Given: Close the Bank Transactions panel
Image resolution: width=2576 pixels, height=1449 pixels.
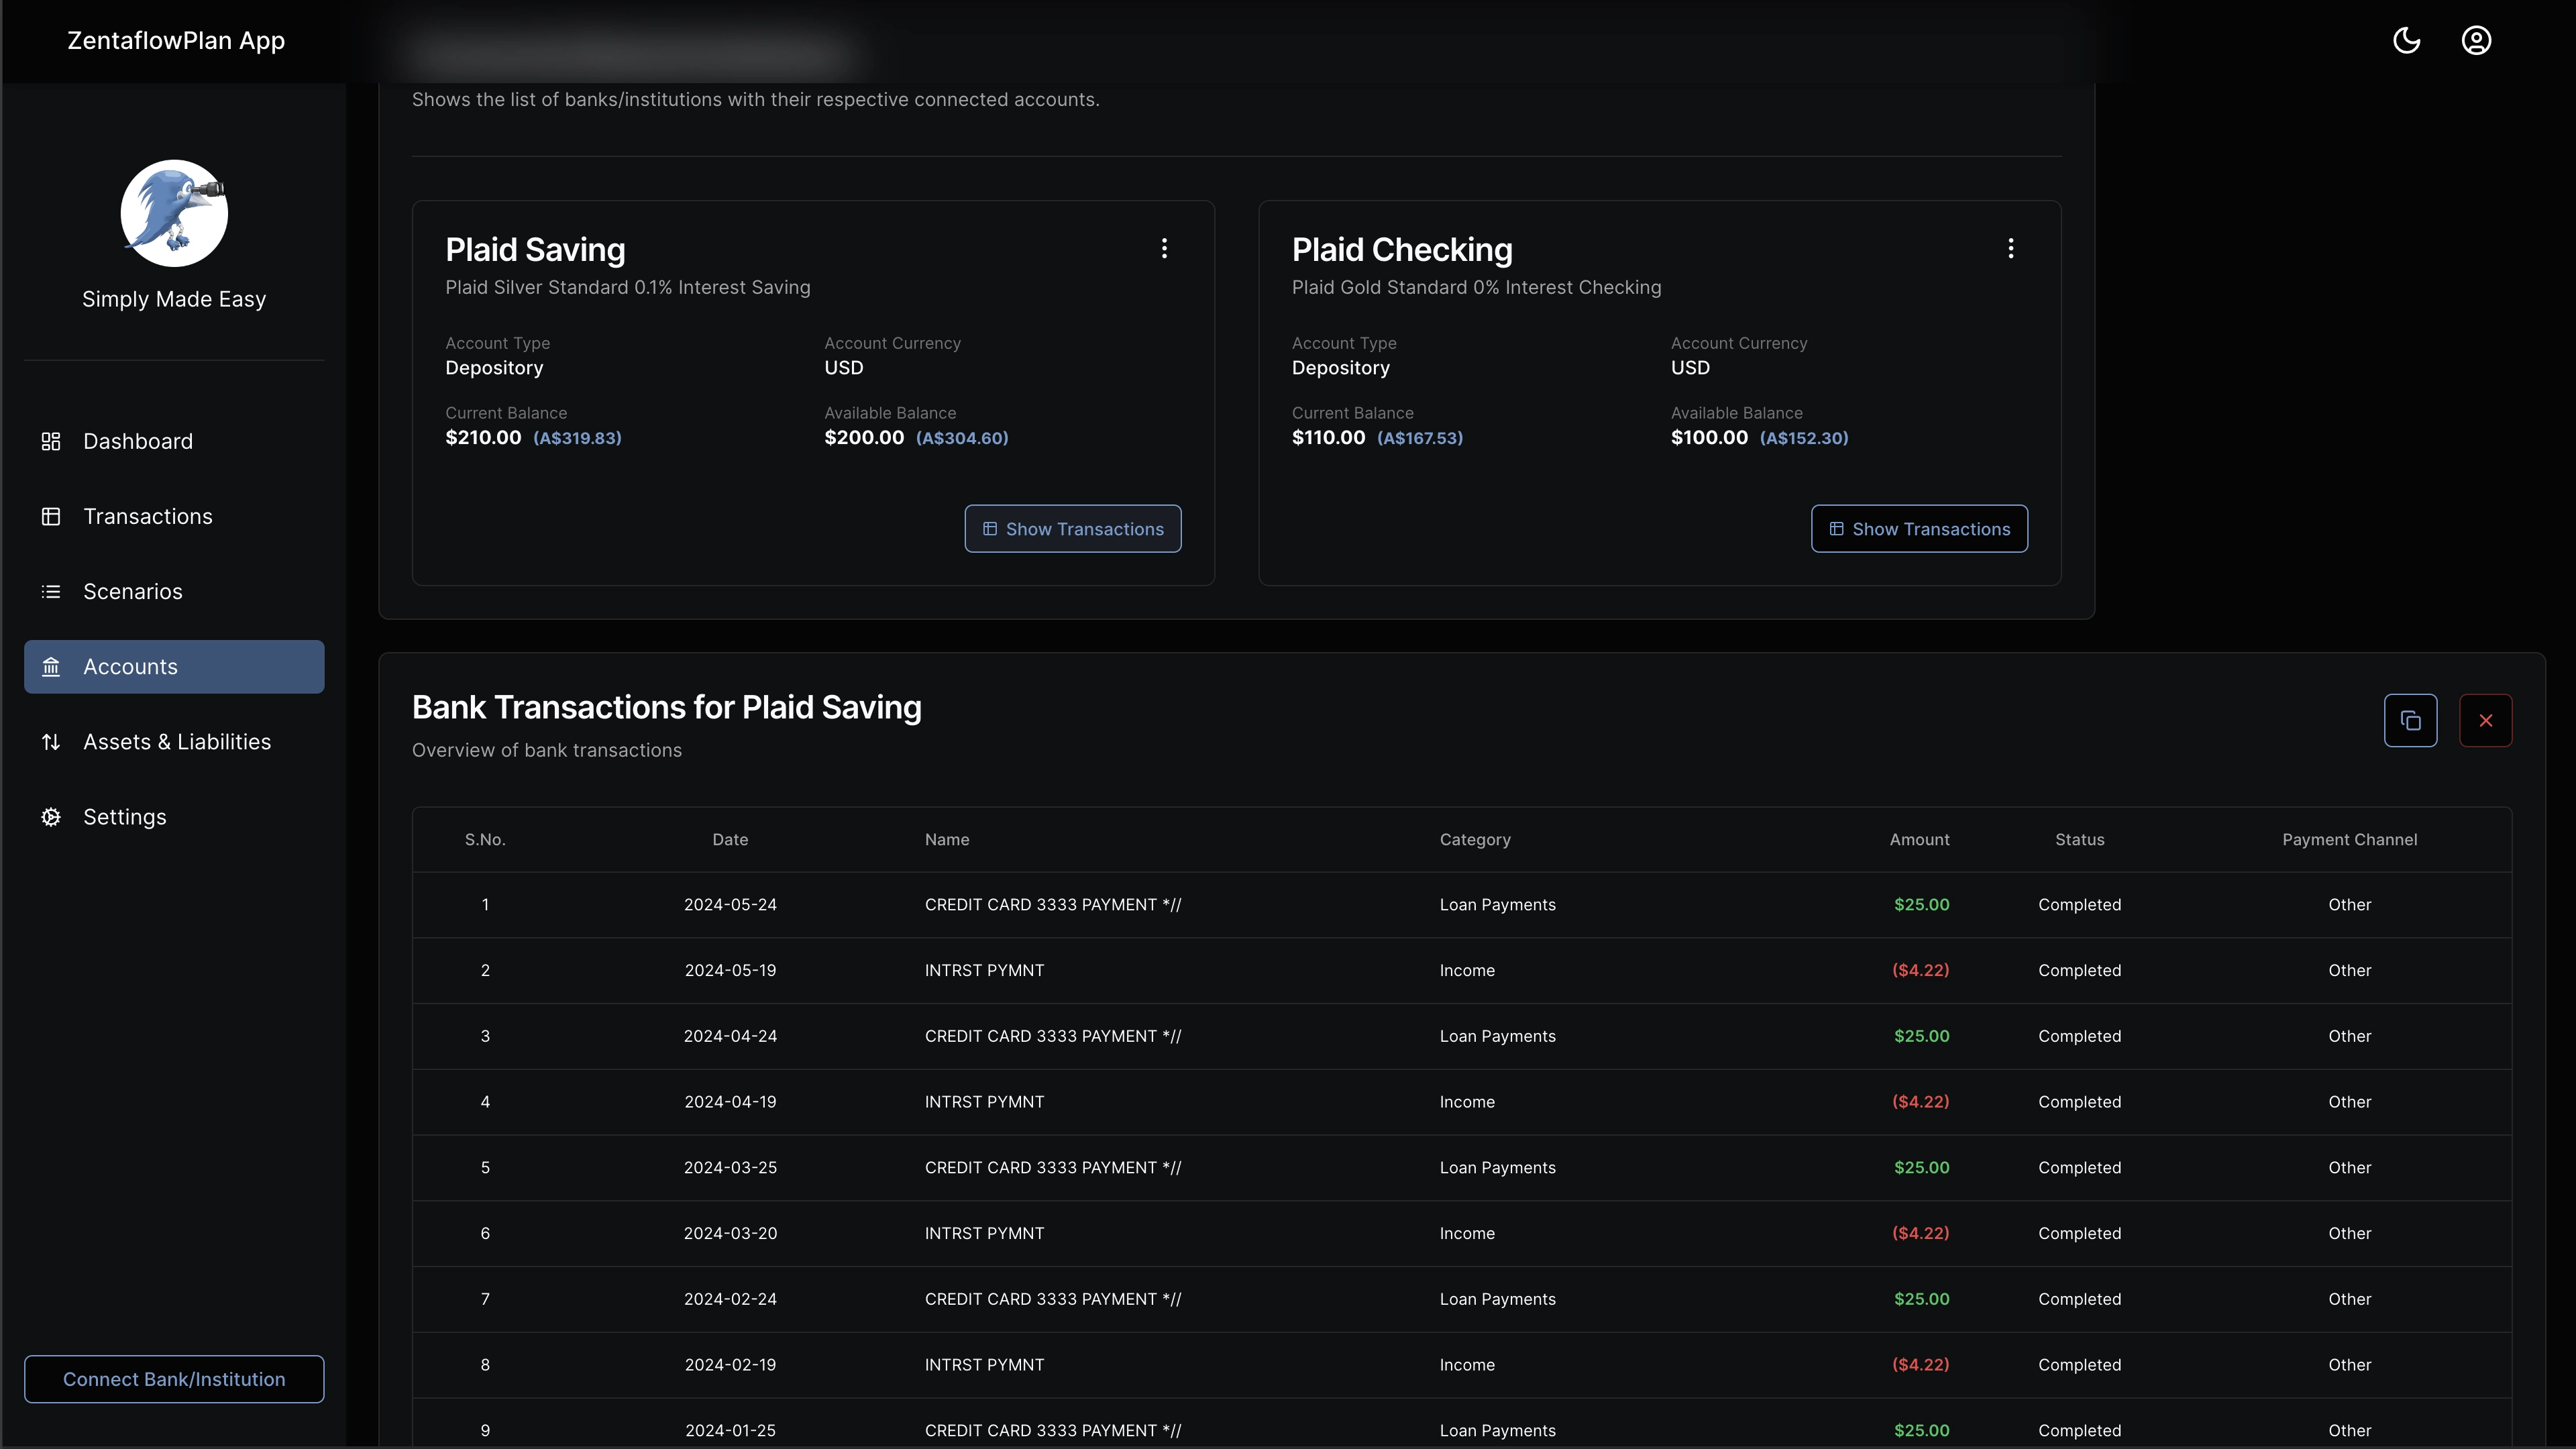Looking at the screenshot, I should point(2487,720).
